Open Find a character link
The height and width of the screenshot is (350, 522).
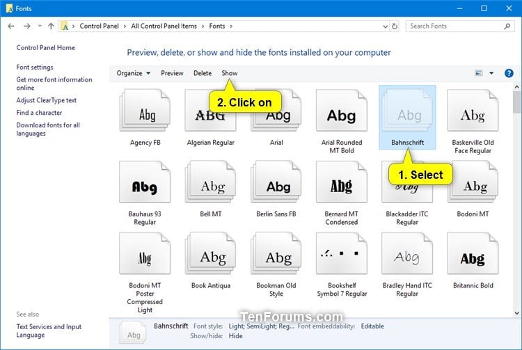(x=39, y=113)
